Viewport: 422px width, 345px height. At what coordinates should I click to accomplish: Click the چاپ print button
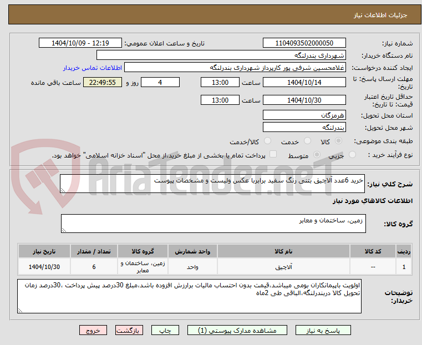coord(165,330)
